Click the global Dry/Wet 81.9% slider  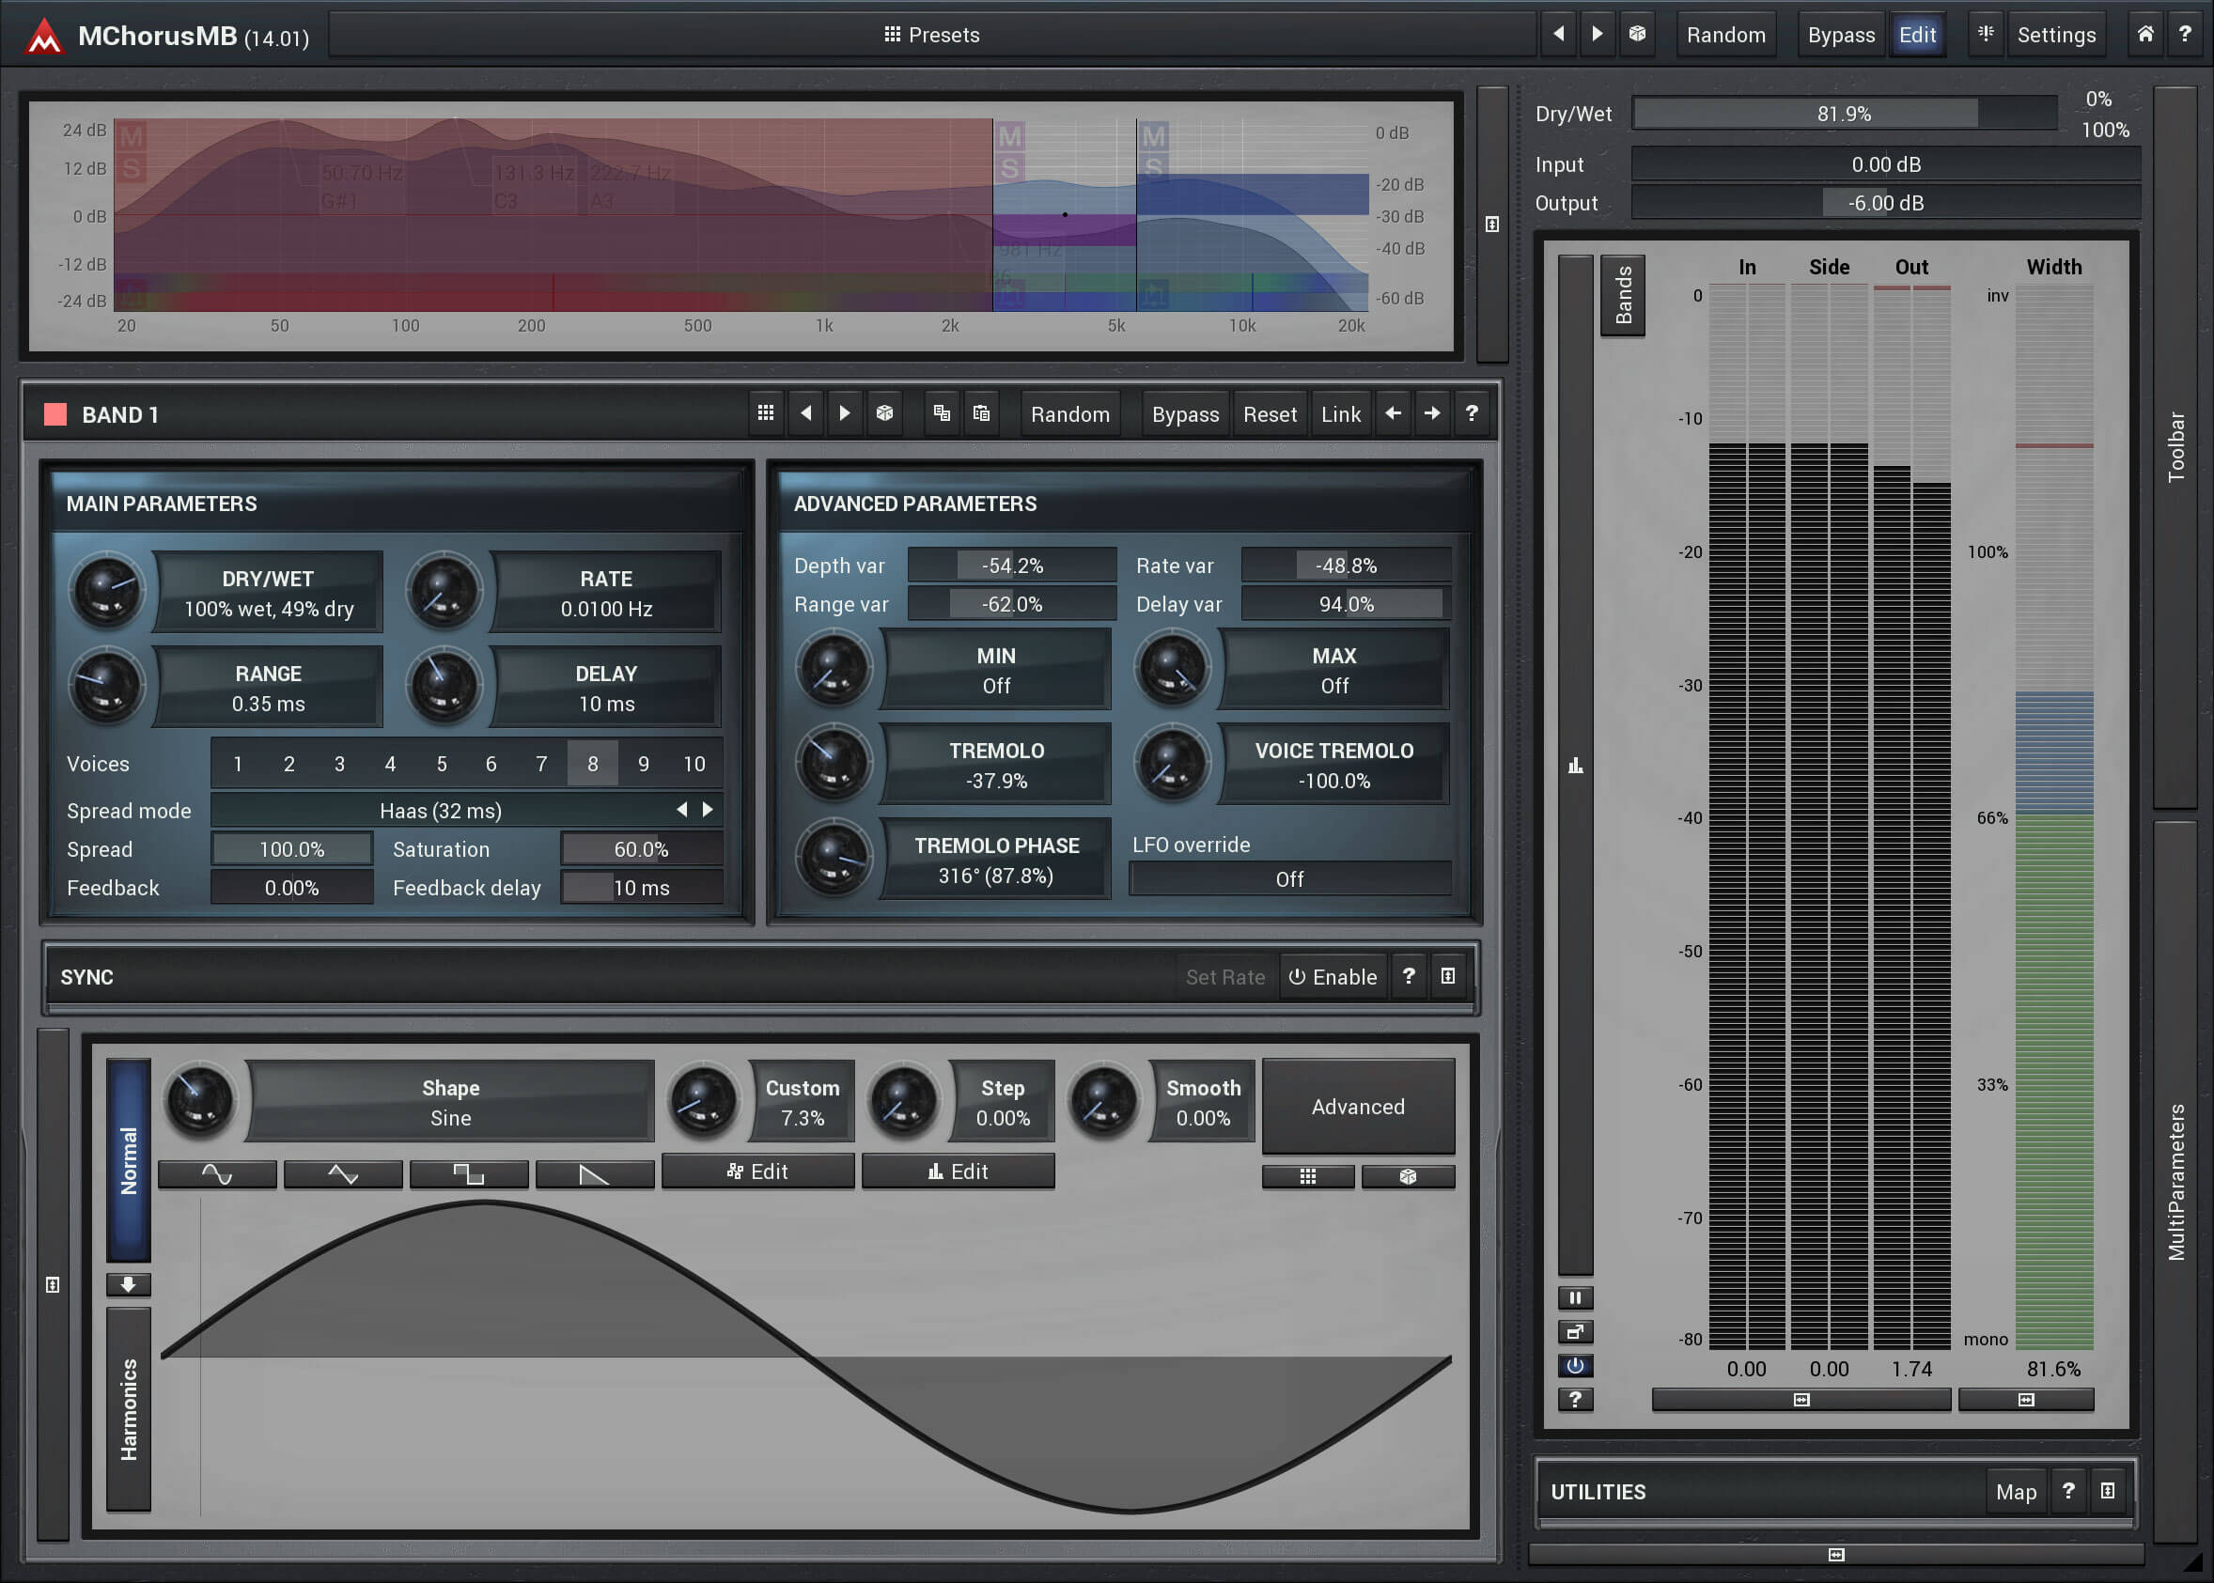coord(1845,113)
